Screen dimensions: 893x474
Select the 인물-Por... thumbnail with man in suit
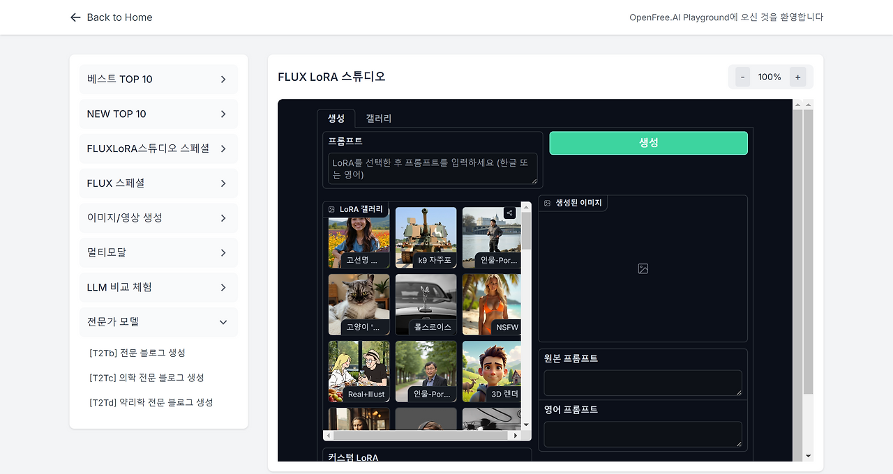(x=426, y=372)
